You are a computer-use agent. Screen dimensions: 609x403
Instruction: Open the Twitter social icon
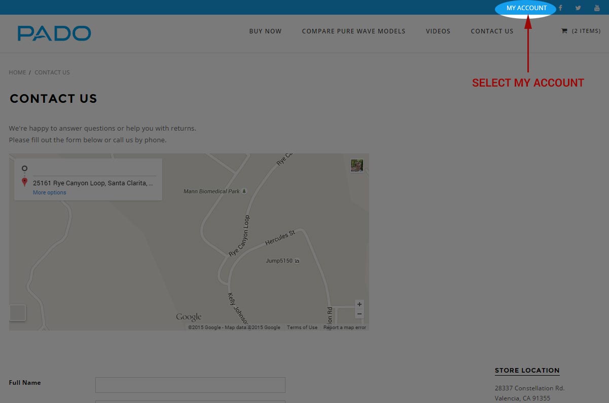click(x=578, y=8)
